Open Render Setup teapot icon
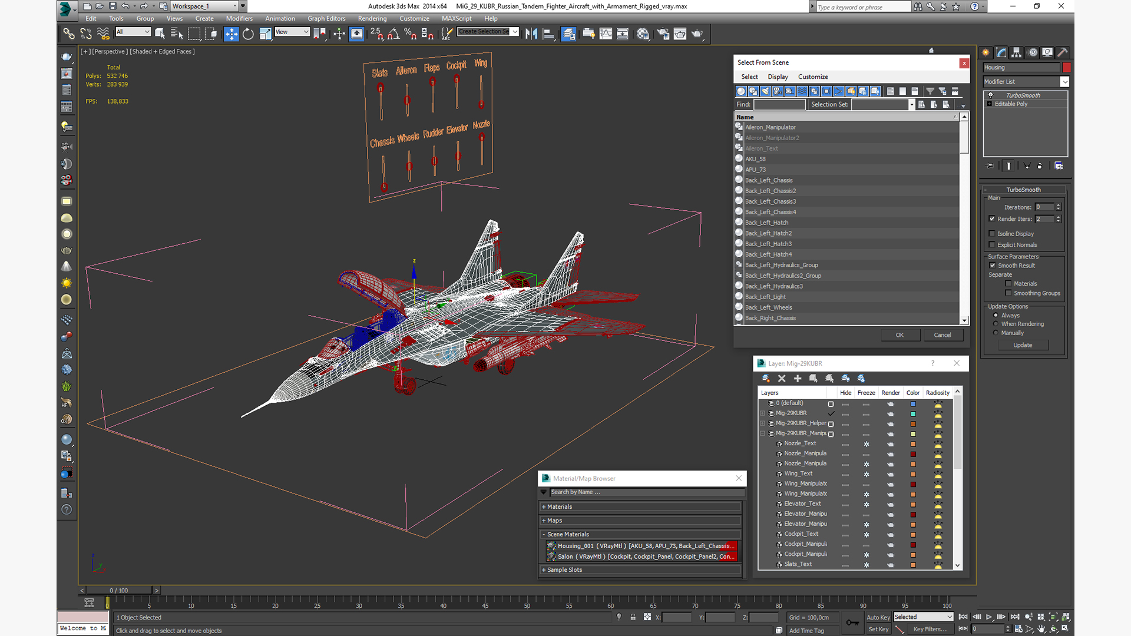This screenshot has width=1131, height=636. tap(663, 34)
